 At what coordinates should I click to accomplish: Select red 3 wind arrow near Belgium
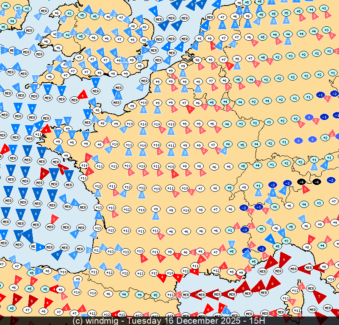tap(229, 66)
